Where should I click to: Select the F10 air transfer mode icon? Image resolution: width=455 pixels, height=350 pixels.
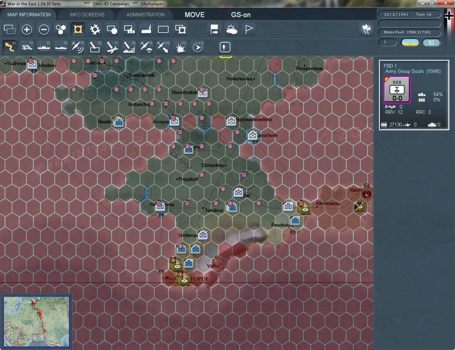point(163,47)
